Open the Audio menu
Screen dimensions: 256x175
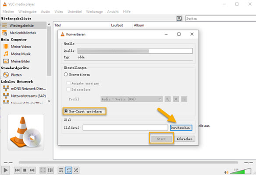point(46,11)
